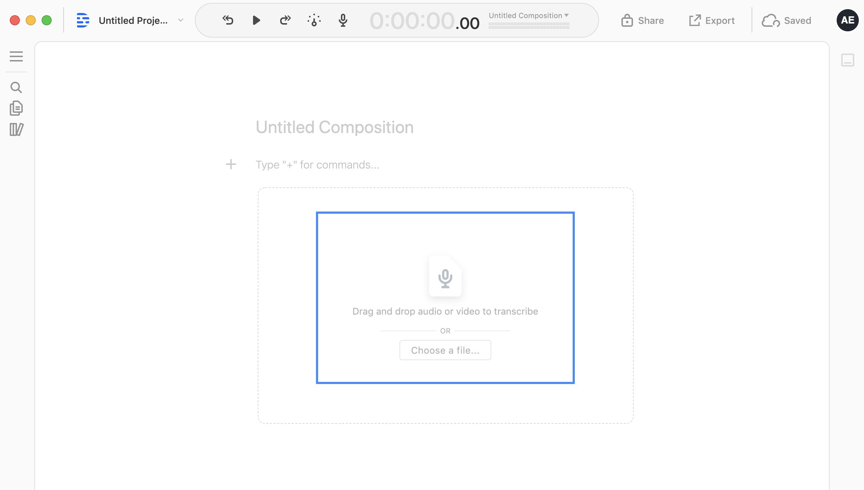Click the Export menu item
The width and height of the screenshot is (864, 490).
[x=711, y=20]
